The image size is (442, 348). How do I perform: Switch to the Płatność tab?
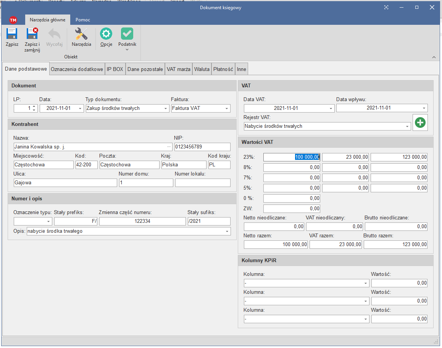point(223,69)
